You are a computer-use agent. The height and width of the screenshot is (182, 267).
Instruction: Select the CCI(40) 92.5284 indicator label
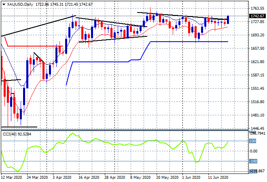[x=17, y=134]
